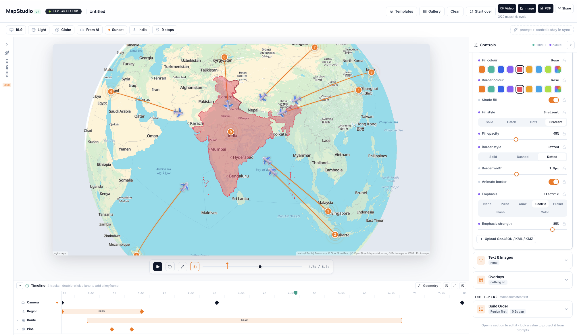Viewport: 577px width, 335px height.
Task: Click the restart animation icon
Action: pos(170,267)
